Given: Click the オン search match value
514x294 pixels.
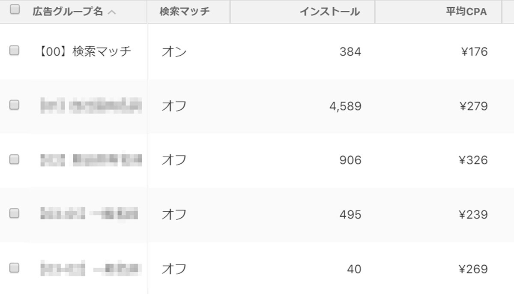Looking at the screenshot, I should point(174,52).
